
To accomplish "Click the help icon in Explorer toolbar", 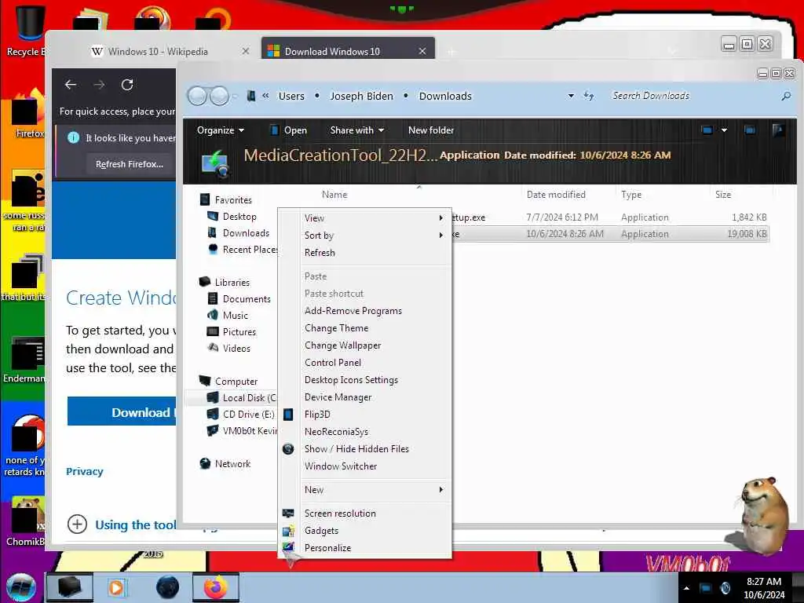I will click(x=778, y=130).
